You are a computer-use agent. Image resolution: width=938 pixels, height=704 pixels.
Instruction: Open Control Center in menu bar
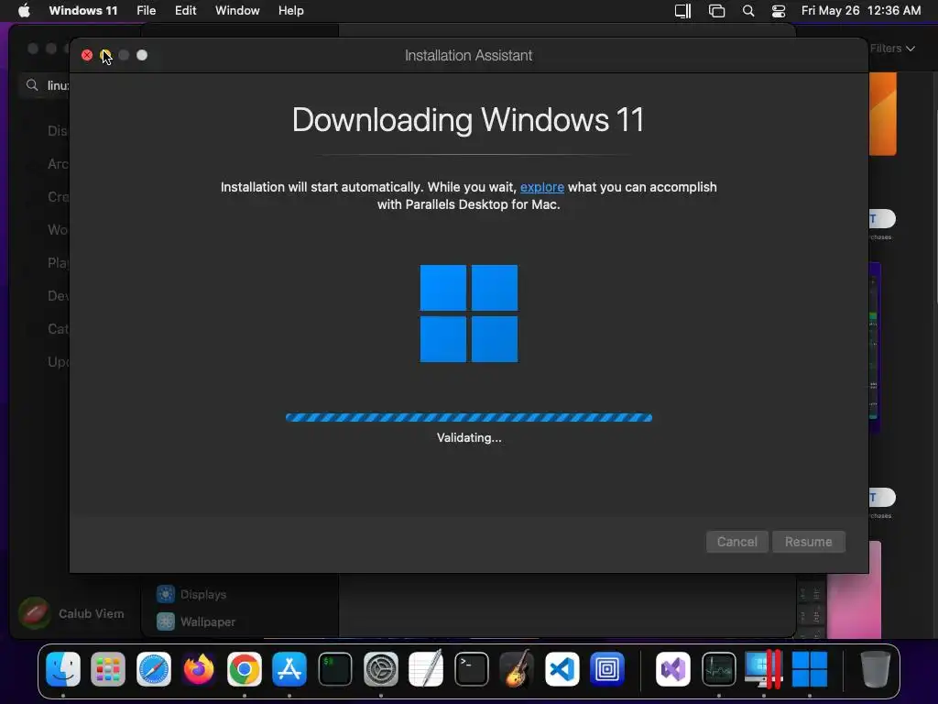click(779, 10)
